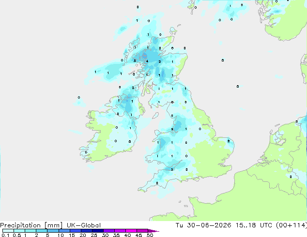This screenshot has height=237, width=307.
Task: Pick the 15–20 mm legend color swatch
Action: point(75,231)
